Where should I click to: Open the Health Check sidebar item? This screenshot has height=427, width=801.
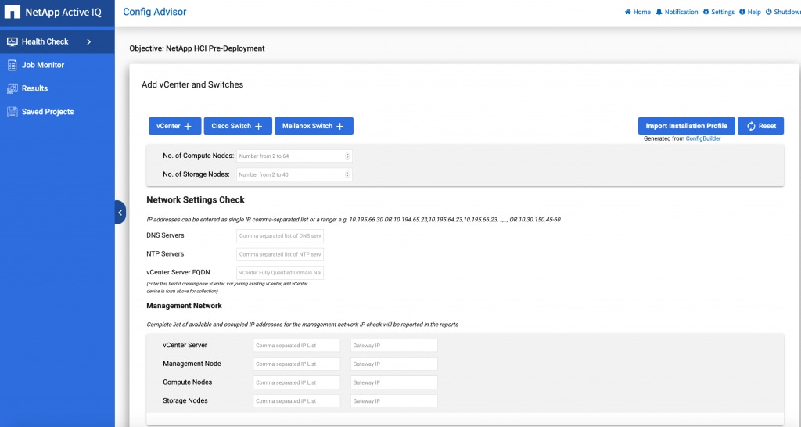click(x=45, y=41)
